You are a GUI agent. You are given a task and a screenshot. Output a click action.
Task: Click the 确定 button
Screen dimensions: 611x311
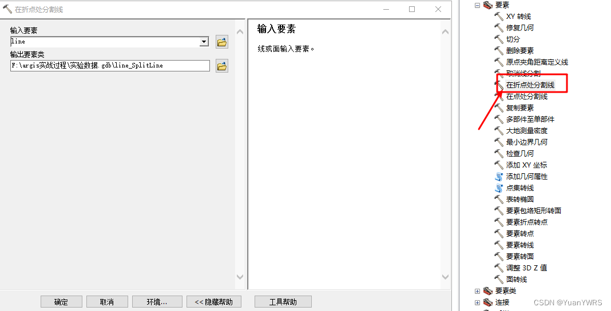click(x=61, y=302)
